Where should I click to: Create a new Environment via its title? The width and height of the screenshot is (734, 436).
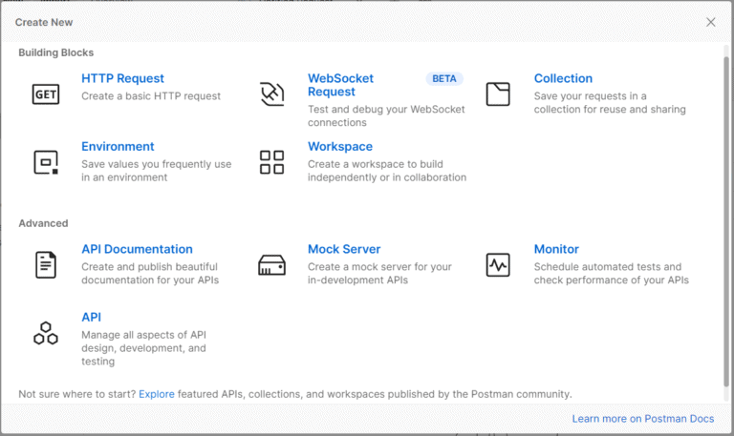118,147
